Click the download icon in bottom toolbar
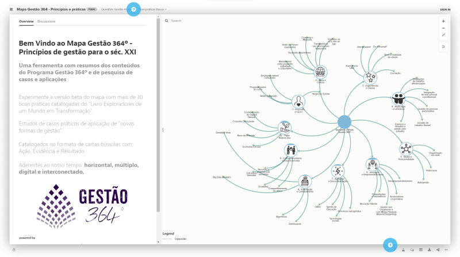 pyautogui.click(x=429, y=250)
